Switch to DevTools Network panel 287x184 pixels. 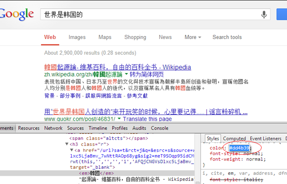53,128
